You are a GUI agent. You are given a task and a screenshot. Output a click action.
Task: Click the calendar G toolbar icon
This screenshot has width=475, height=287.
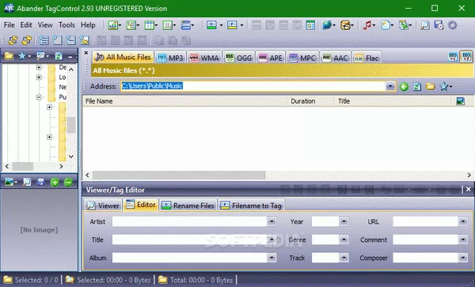click(310, 25)
